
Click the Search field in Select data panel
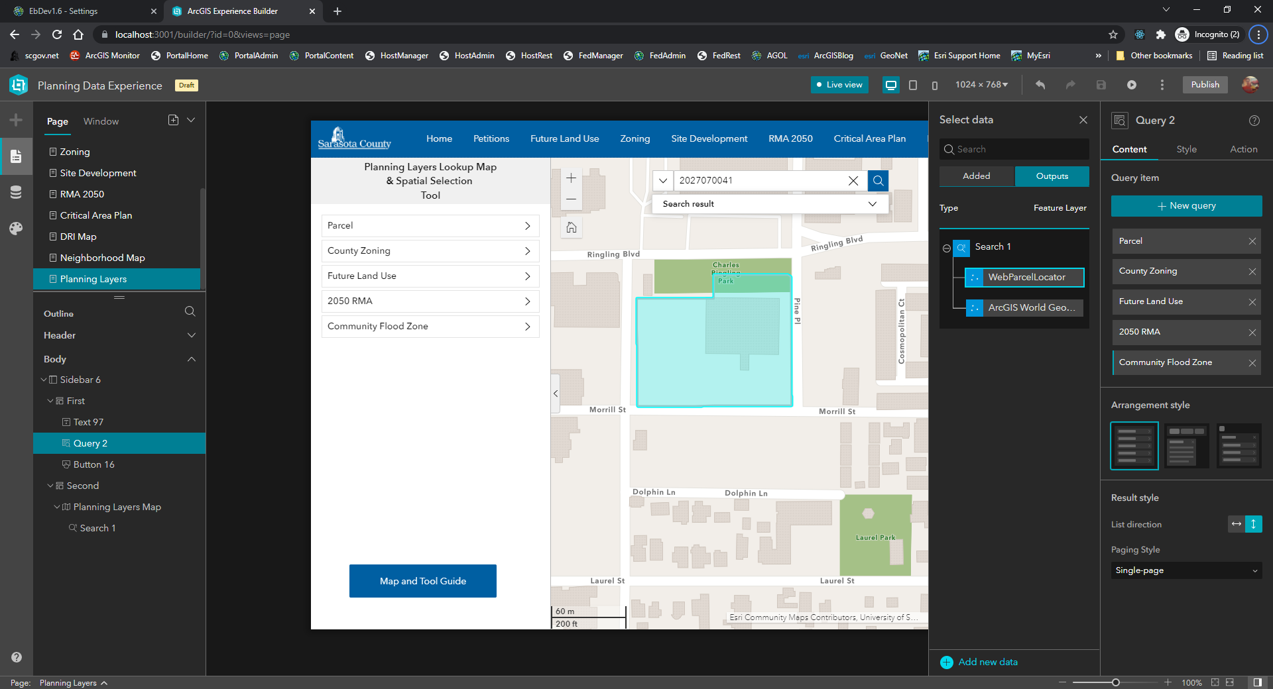[x=1014, y=149]
